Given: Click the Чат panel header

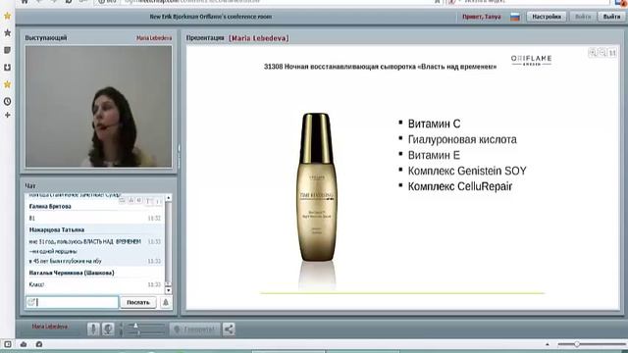Looking at the screenshot, I should (30, 186).
